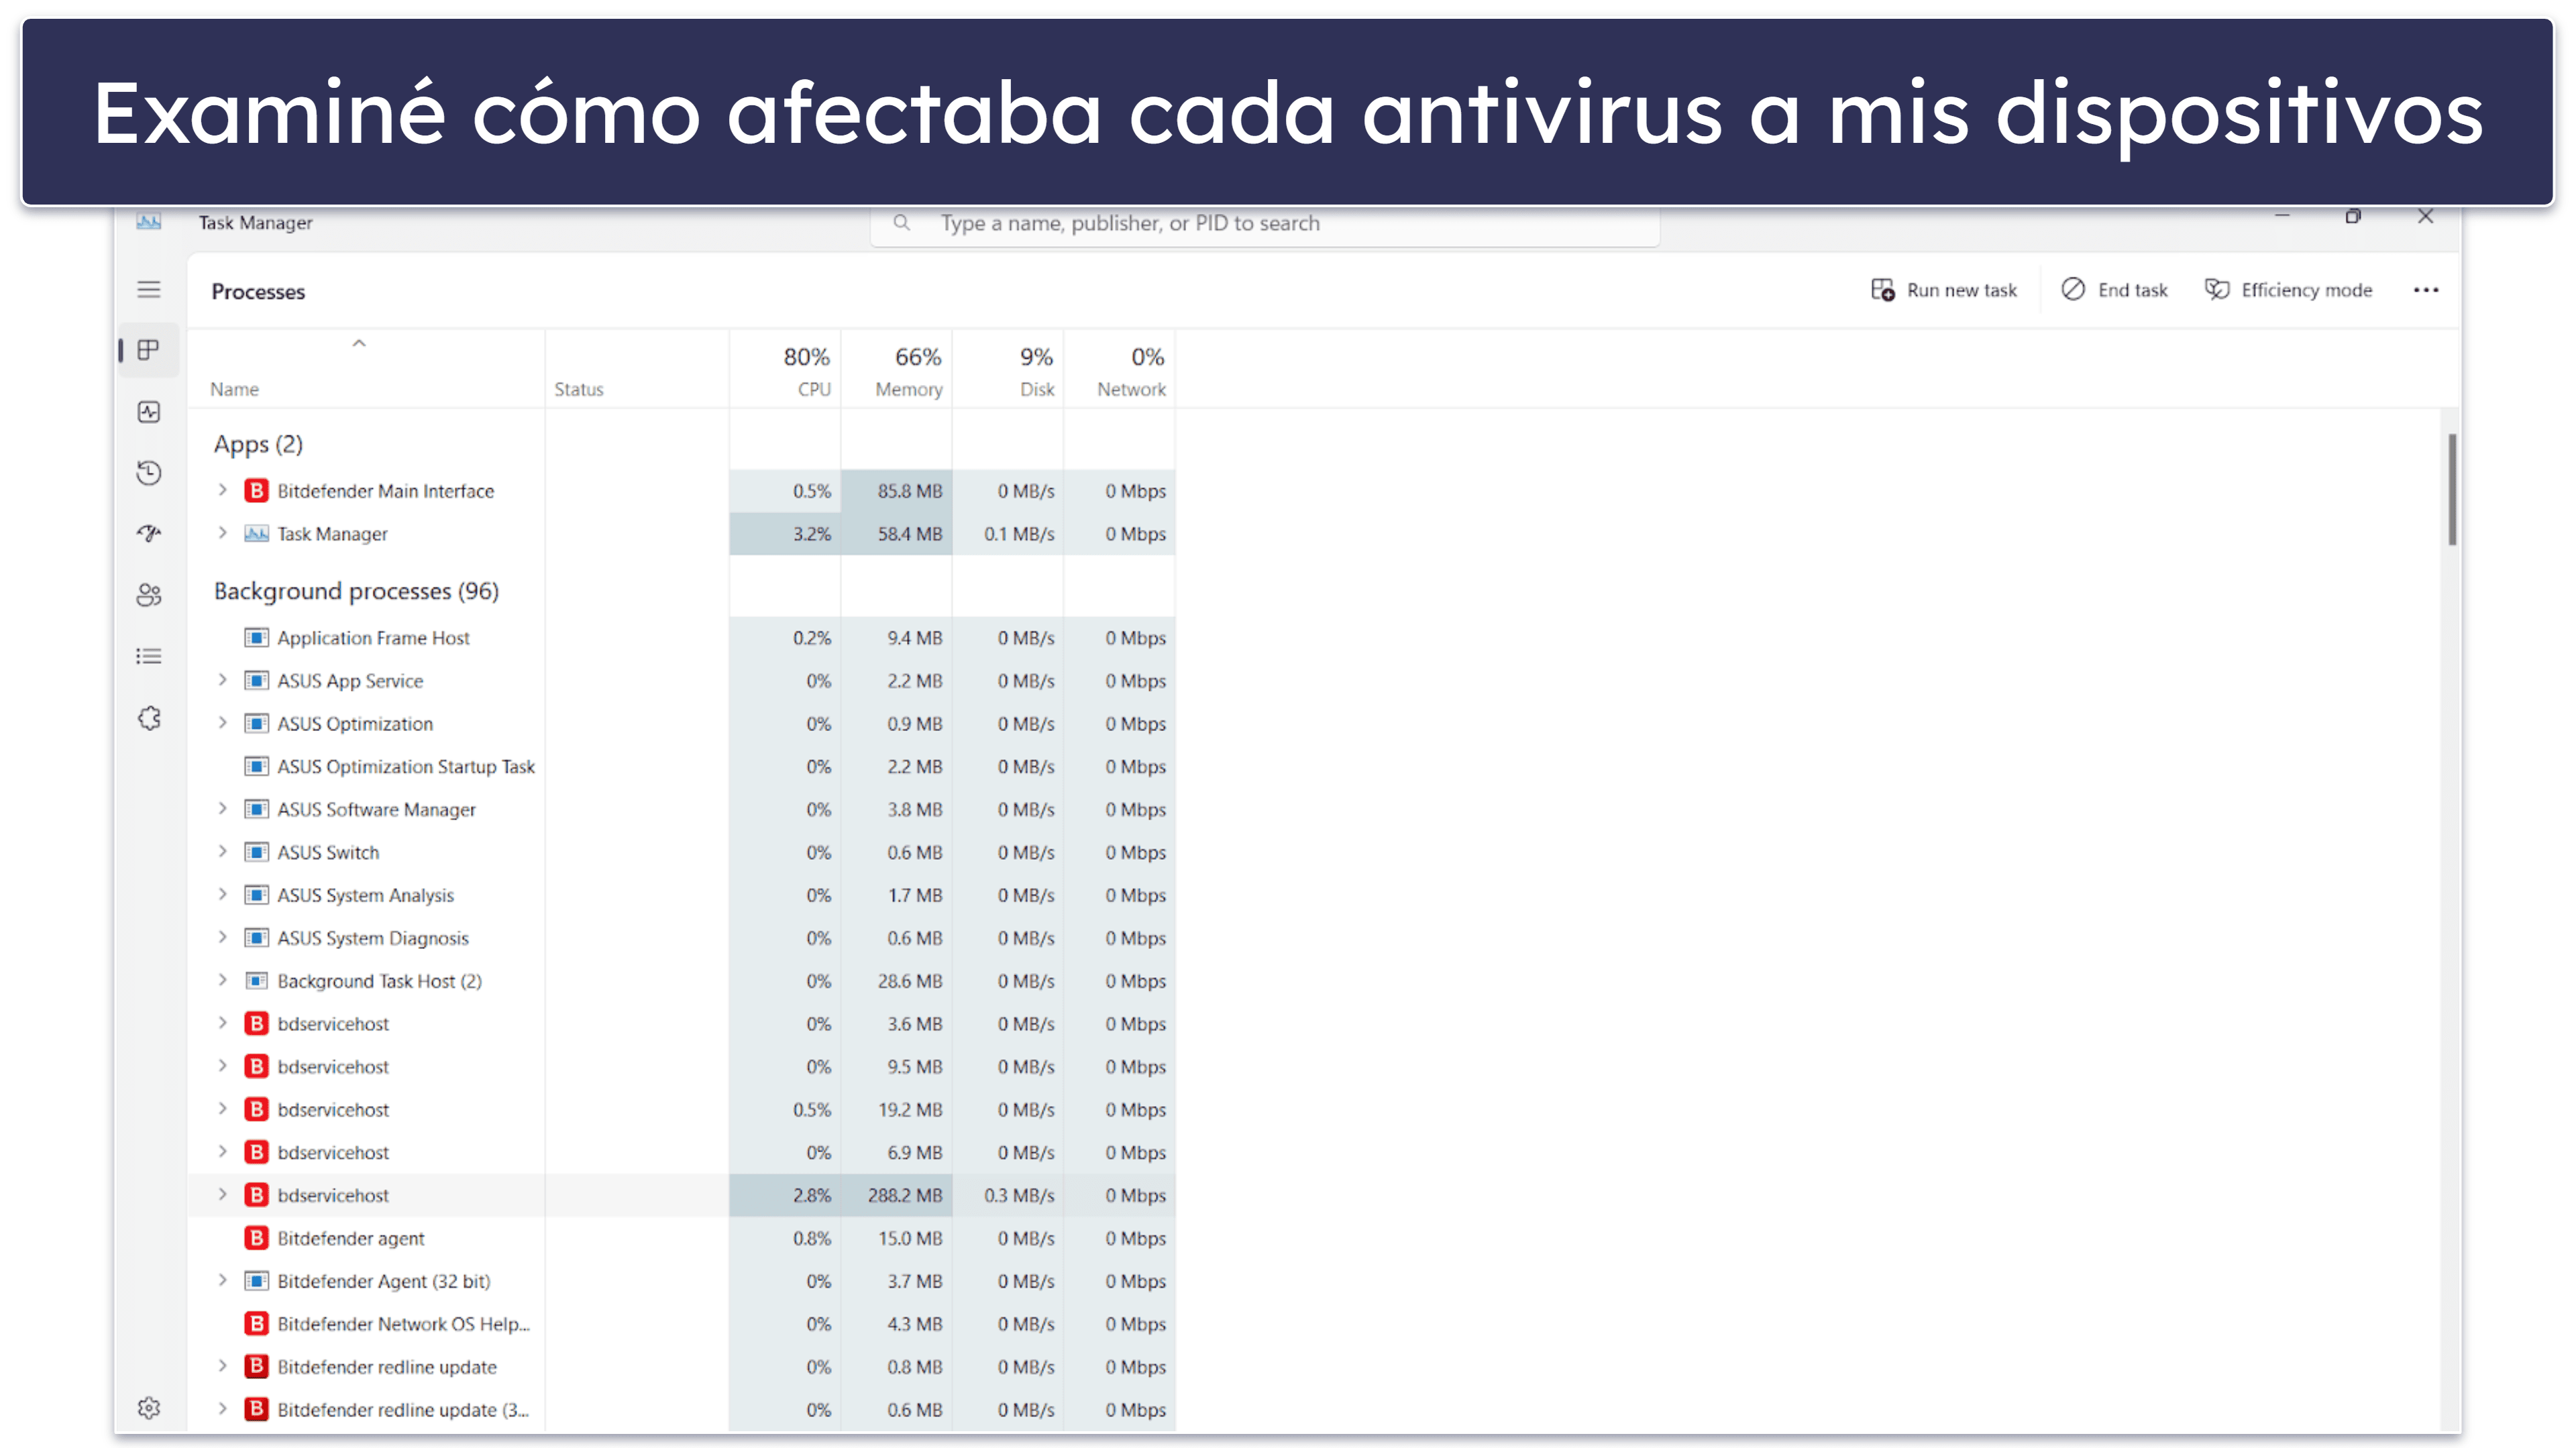Click the Task Manager title bar icon
Image resolution: width=2576 pixels, height=1448 pixels.
point(149,222)
